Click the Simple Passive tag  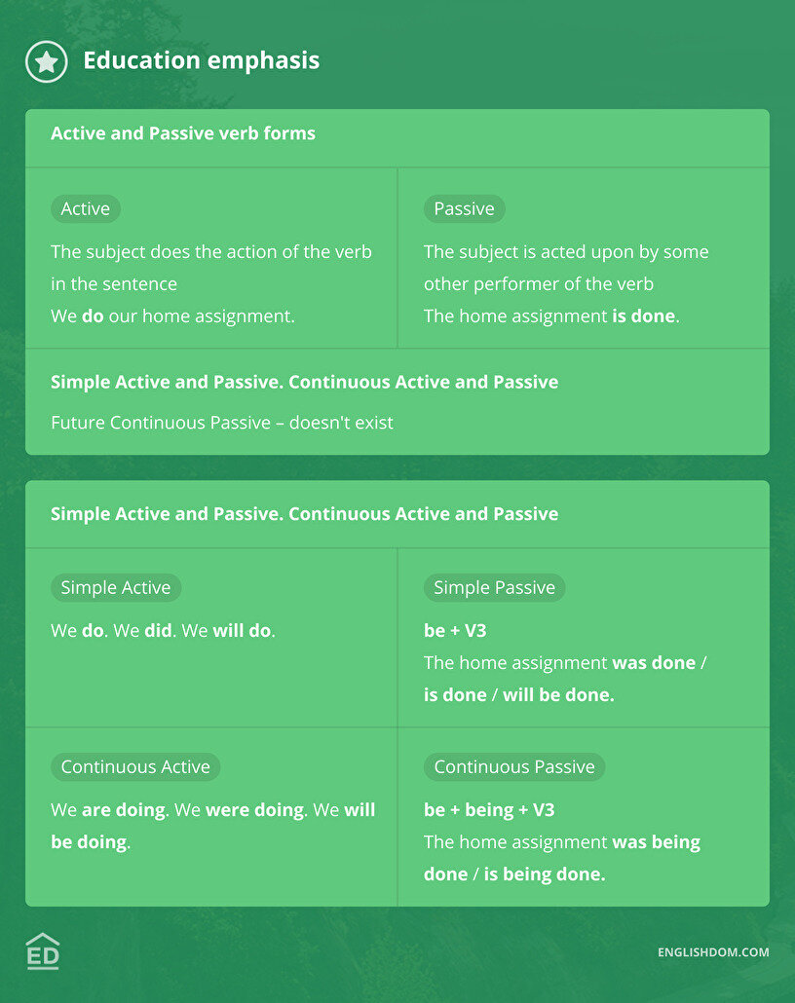(x=494, y=587)
